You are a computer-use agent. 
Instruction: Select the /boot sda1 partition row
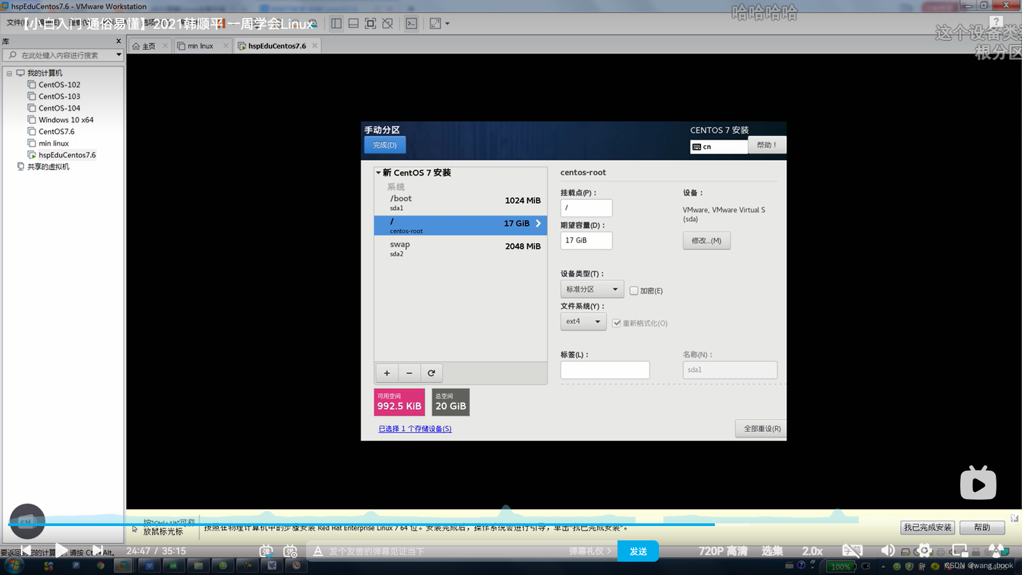460,202
